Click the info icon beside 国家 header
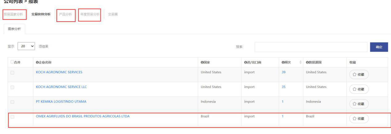This screenshot has height=134, width=391. tap(202, 62)
